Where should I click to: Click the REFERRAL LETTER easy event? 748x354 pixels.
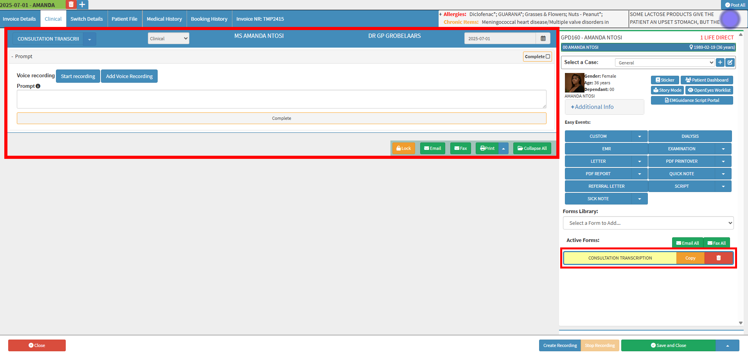pyautogui.click(x=606, y=186)
